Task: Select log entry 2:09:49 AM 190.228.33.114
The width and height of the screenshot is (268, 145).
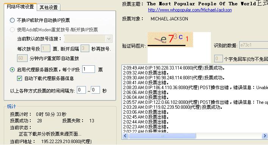Action: tap(174, 68)
